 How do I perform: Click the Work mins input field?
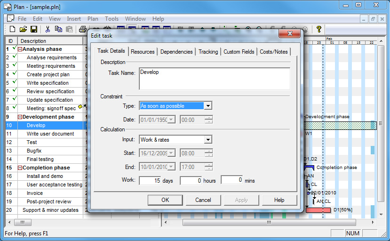tap(232, 180)
